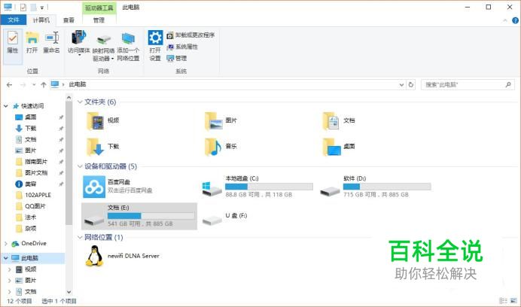Collapse the Folders (文件夹) group header

coord(81,102)
